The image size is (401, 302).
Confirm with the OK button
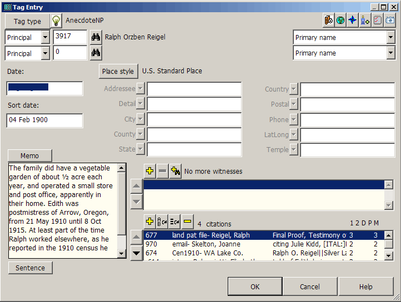(x=255, y=286)
